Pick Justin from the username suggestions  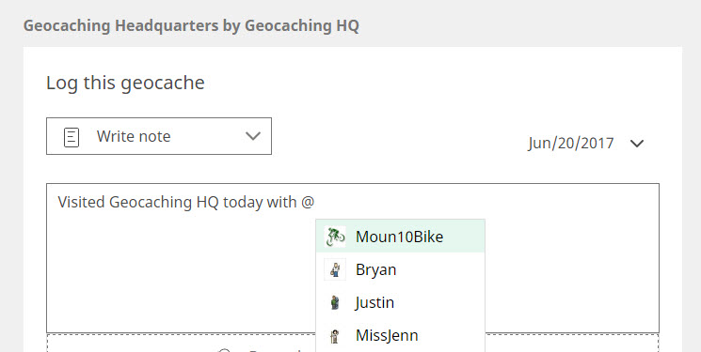tap(400, 302)
